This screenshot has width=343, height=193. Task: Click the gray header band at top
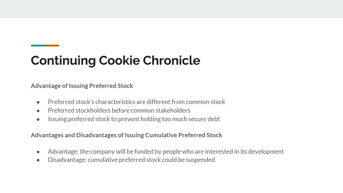tap(171, 9)
